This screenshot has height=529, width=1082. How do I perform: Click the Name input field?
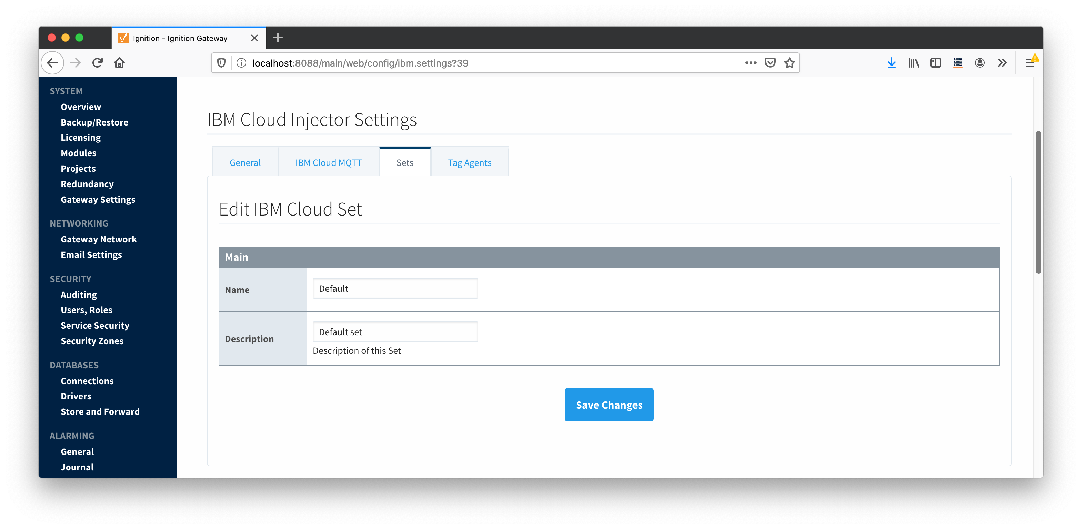tap(395, 289)
